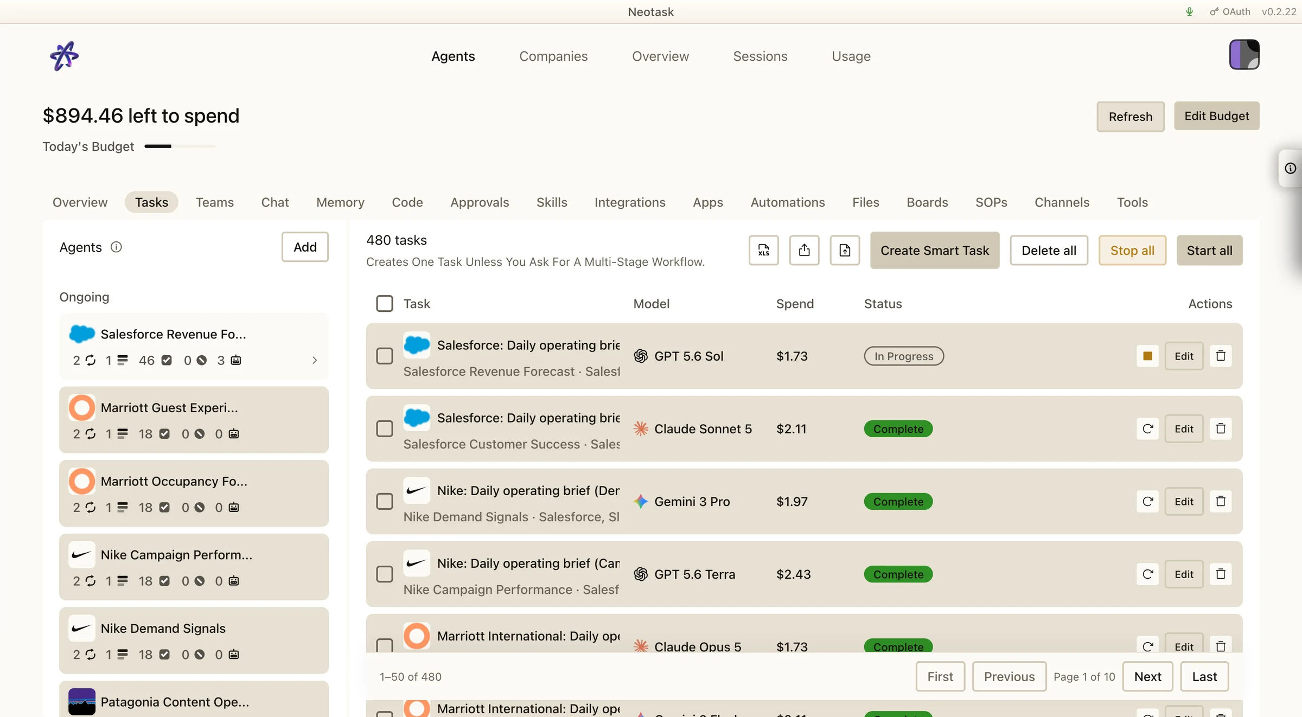1302x717 pixels.
Task: Add a new agent with Add button
Action: coord(305,247)
